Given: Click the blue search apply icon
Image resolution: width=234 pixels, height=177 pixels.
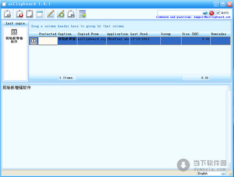Looking at the screenshot, I should pos(206,13).
